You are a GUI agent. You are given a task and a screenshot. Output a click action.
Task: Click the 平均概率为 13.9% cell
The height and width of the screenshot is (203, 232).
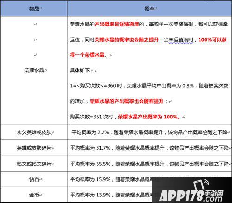pyautogui.click(x=149, y=195)
